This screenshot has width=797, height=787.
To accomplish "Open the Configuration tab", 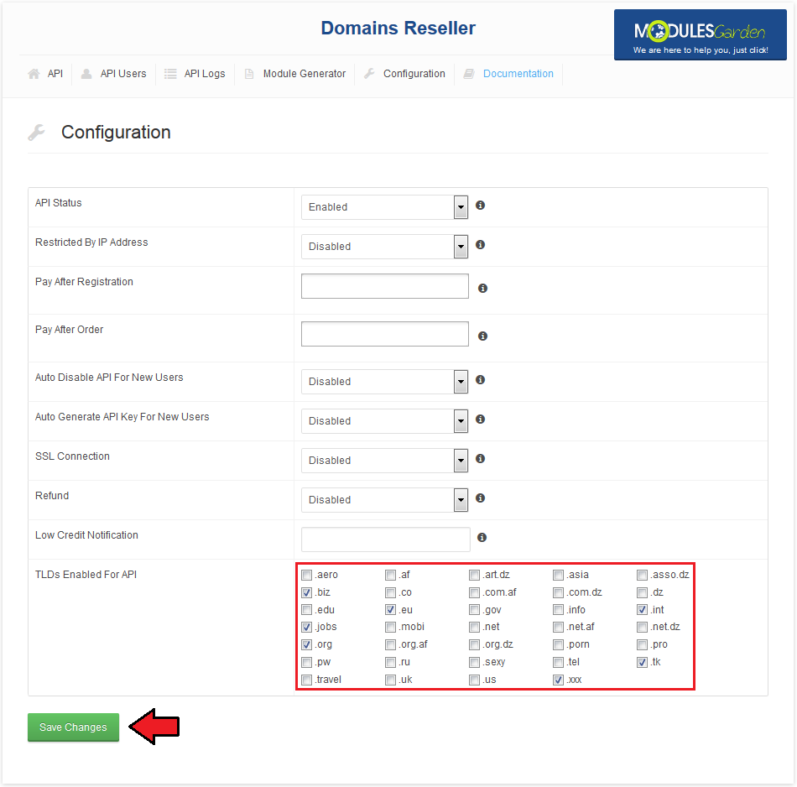I will [414, 74].
